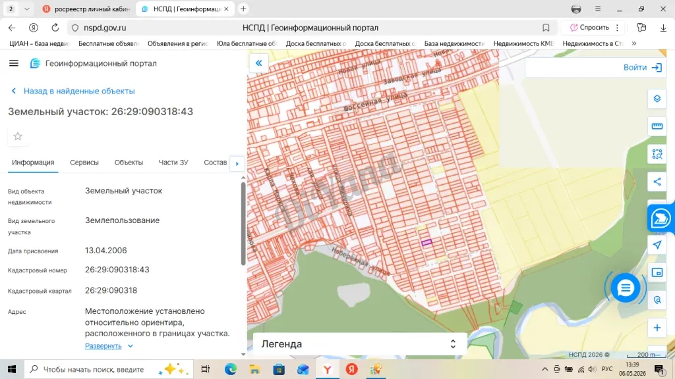Open tab group counter showing 2
675x379 pixels.
click(11, 9)
